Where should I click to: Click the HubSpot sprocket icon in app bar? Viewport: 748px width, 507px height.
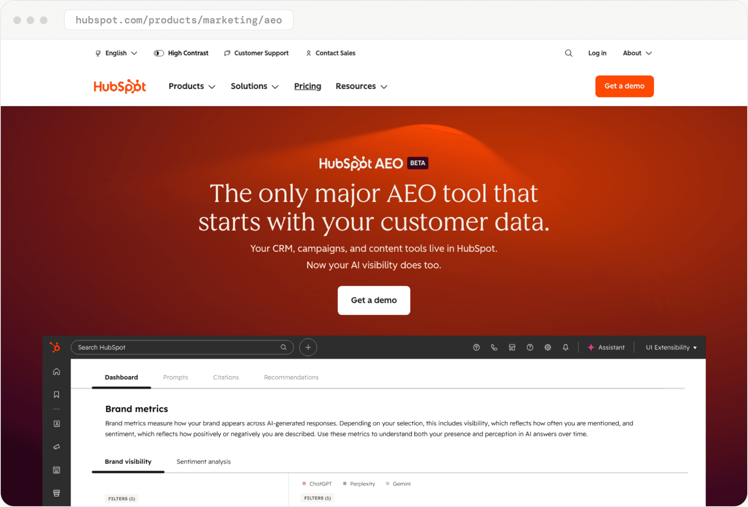55,347
